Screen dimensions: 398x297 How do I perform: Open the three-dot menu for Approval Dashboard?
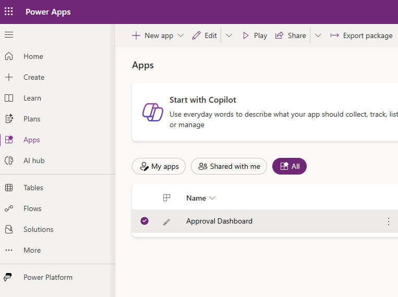pos(388,221)
